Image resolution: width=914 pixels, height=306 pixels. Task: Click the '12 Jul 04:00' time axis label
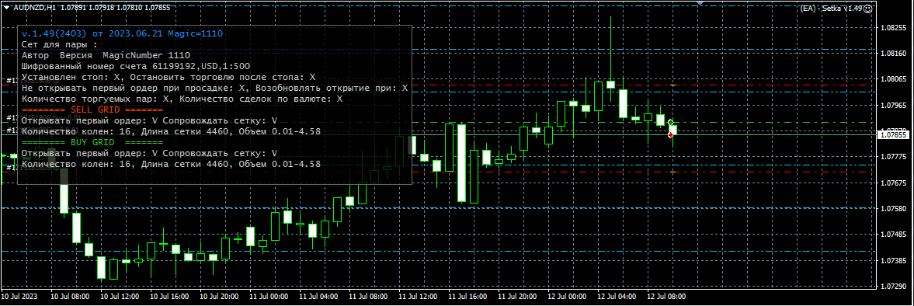click(616, 297)
